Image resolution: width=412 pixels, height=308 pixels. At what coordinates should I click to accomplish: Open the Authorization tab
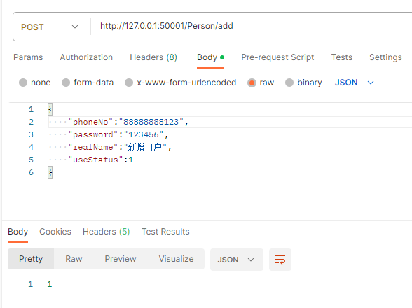(x=86, y=57)
